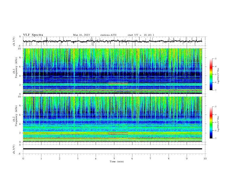Click the "Time (min)" axis label
Viewport: 231px width, 178px height.
click(117, 161)
